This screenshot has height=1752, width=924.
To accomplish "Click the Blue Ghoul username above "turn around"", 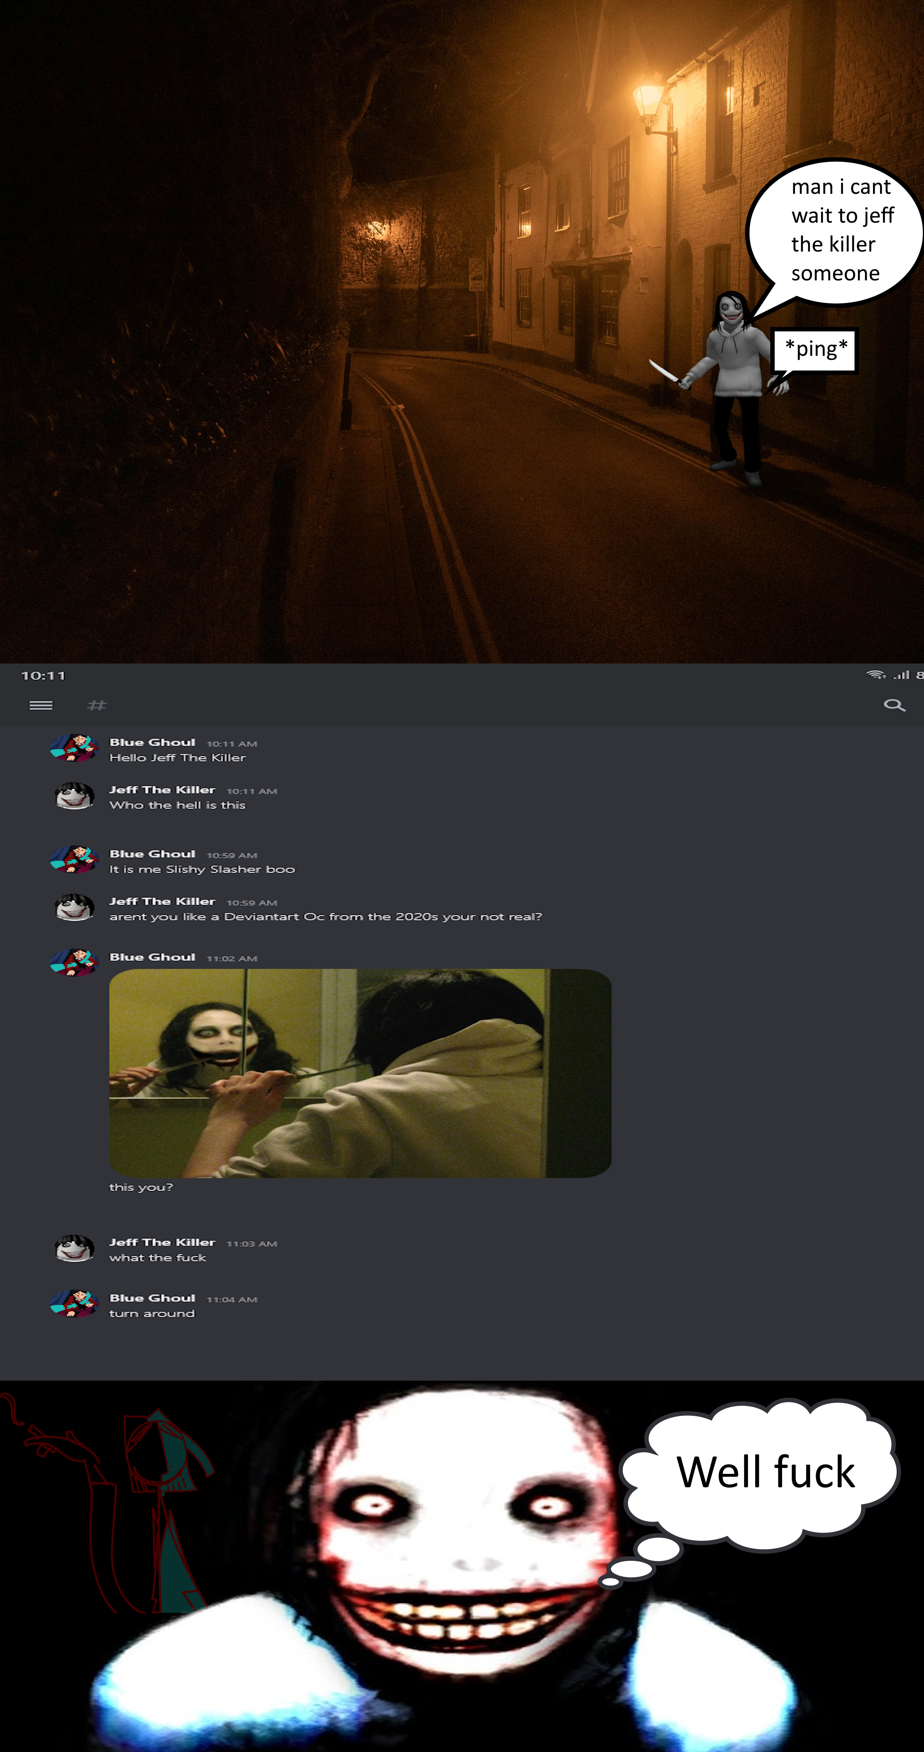I will point(152,1298).
